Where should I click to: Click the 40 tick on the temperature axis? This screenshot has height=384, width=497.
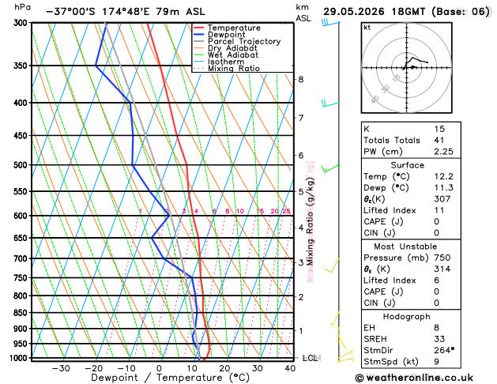pyautogui.click(x=290, y=368)
